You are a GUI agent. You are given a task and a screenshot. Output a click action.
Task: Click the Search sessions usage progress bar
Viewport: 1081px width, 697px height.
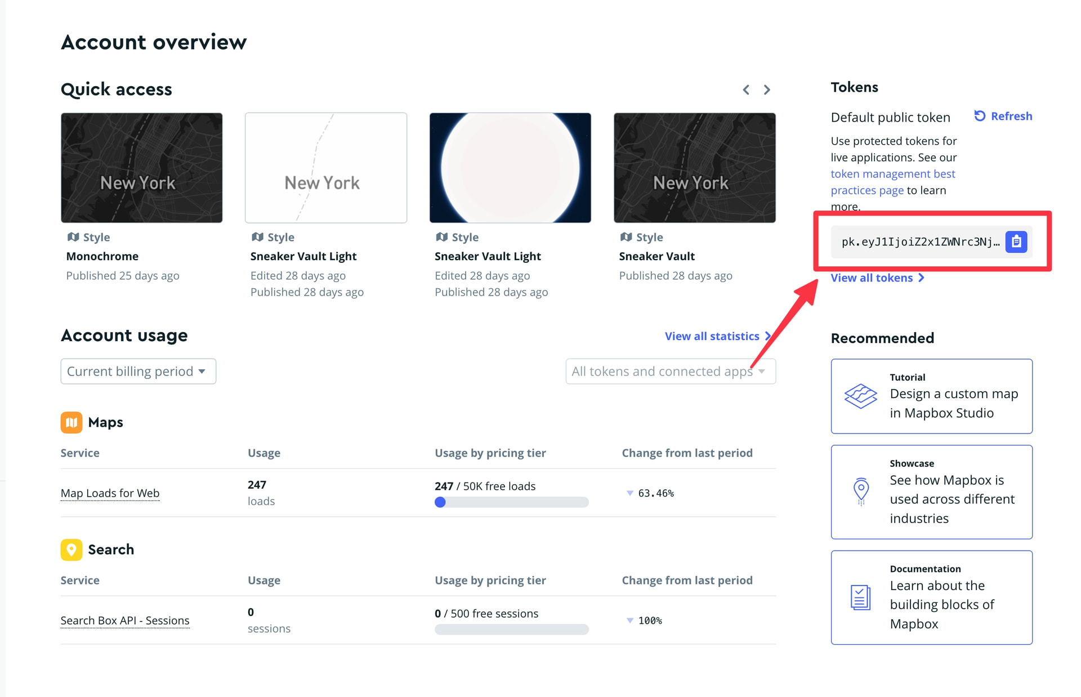click(x=512, y=629)
